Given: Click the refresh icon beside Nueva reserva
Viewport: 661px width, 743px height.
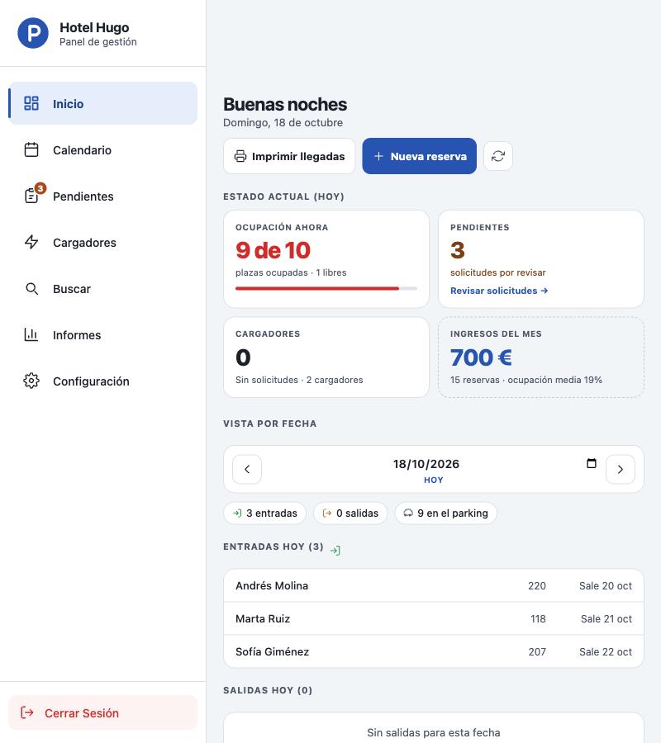Looking at the screenshot, I should [x=498, y=156].
